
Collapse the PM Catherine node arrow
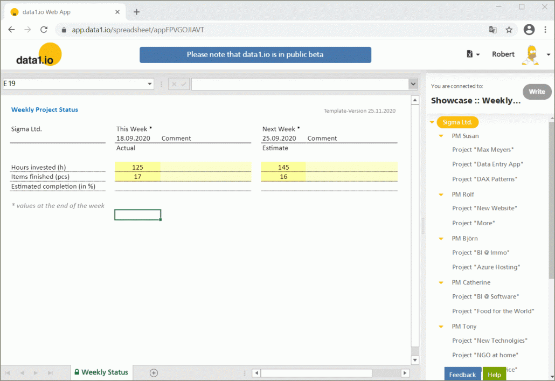point(441,282)
